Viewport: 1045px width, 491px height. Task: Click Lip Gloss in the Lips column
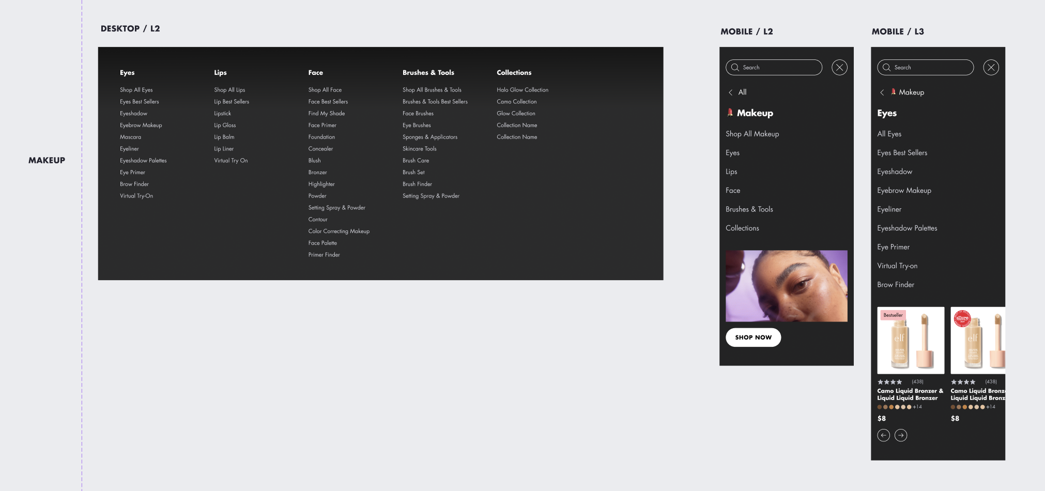coord(225,126)
